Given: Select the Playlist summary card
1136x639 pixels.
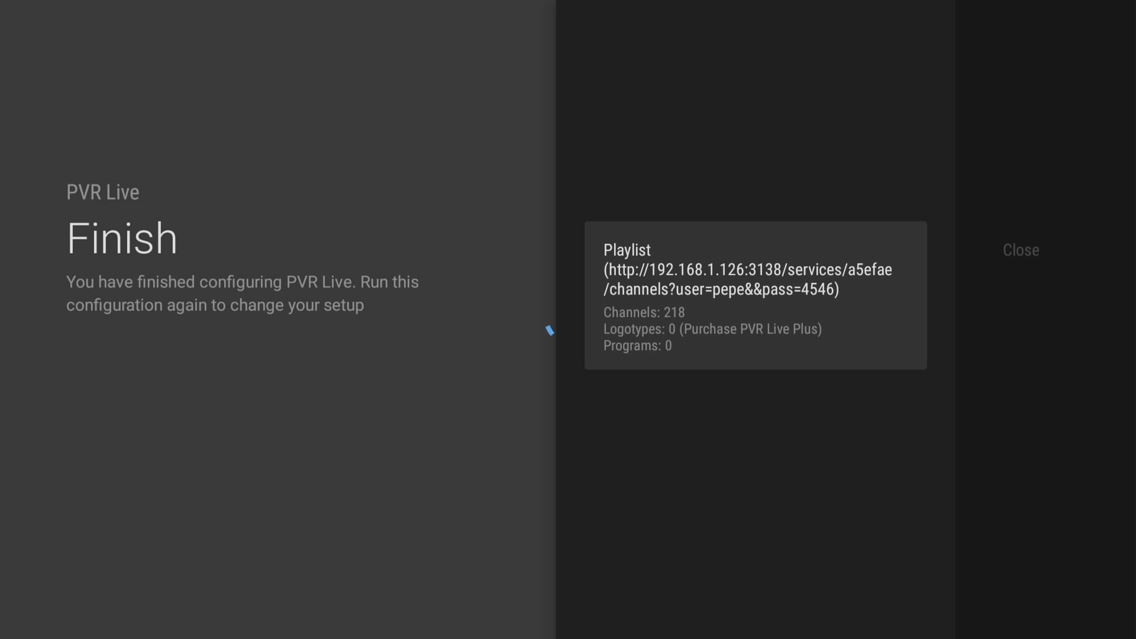Looking at the screenshot, I should (755, 296).
